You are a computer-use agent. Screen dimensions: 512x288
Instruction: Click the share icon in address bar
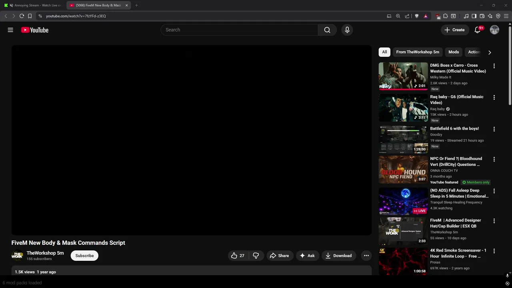407,16
